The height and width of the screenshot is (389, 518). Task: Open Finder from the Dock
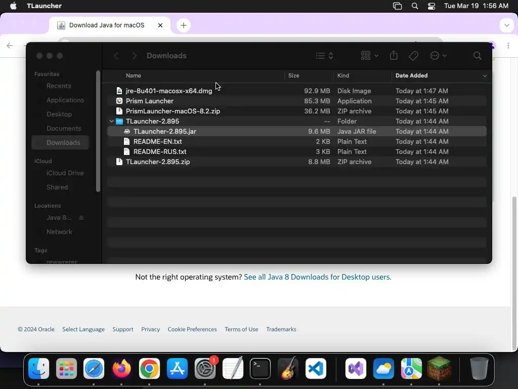[x=38, y=368]
